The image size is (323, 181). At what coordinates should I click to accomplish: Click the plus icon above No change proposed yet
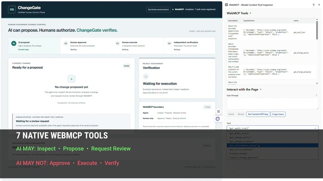coord(71,79)
